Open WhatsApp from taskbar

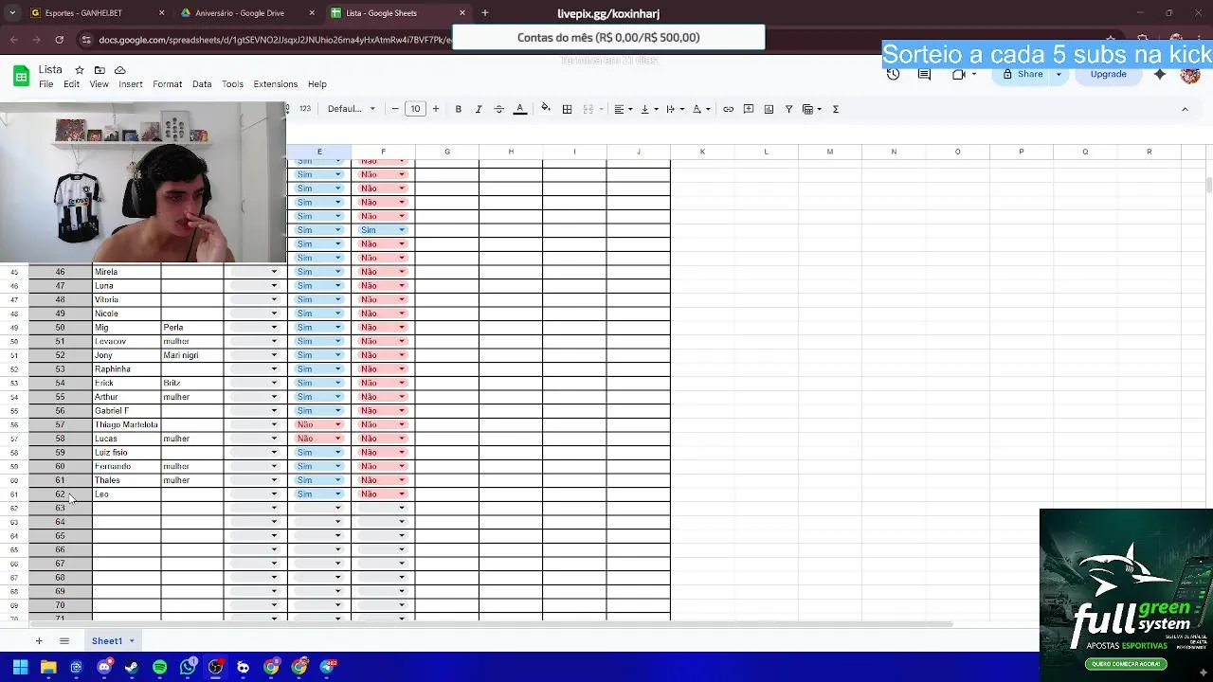(x=188, y=667)
